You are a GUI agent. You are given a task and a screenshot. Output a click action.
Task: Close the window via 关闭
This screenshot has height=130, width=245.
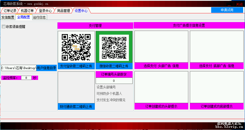(239, 4)
